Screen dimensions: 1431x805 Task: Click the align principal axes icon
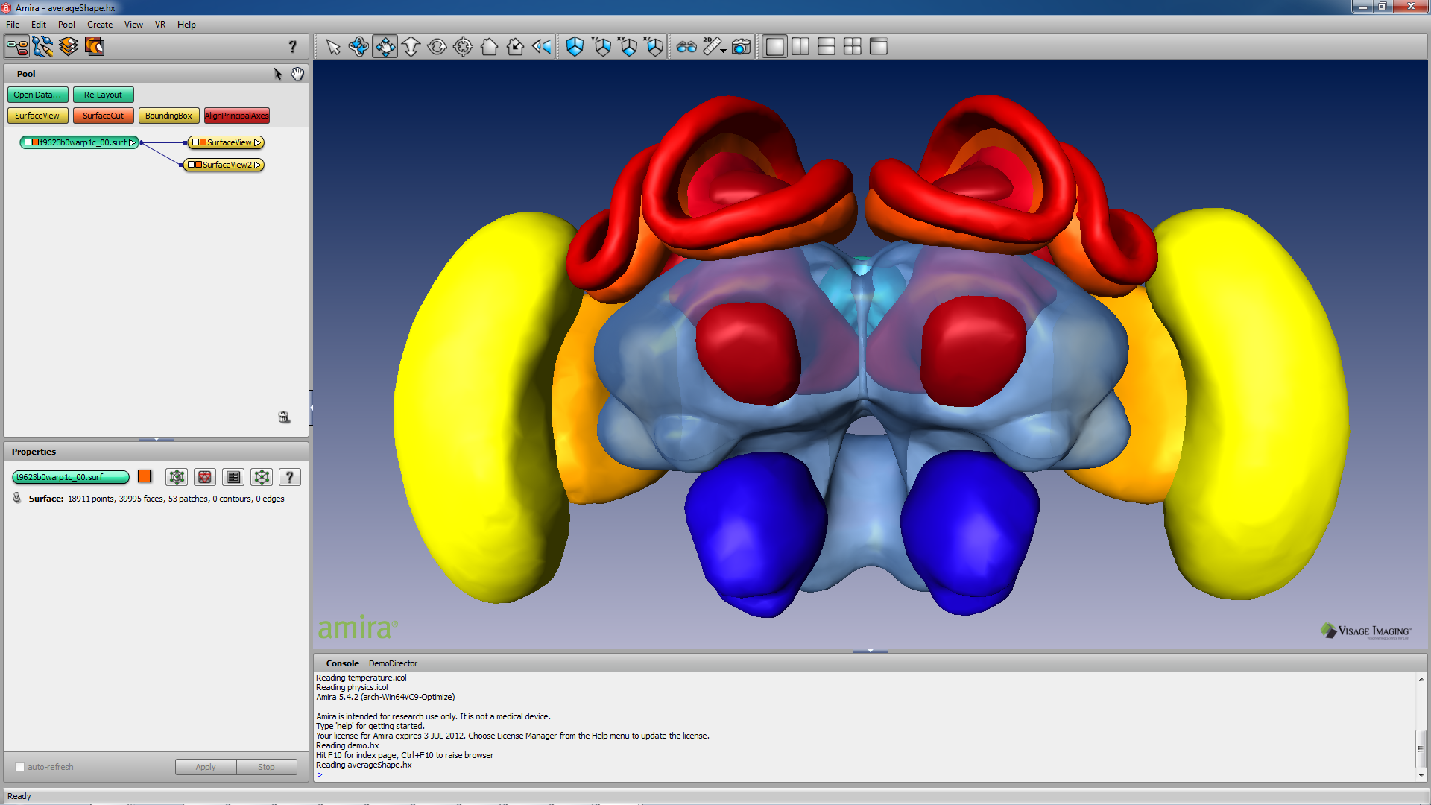tap(235, 115)
